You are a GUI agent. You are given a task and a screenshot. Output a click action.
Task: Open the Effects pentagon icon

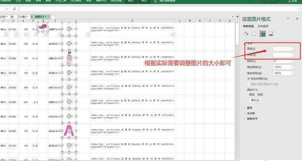pyautogui.click(x=254, y=34)
